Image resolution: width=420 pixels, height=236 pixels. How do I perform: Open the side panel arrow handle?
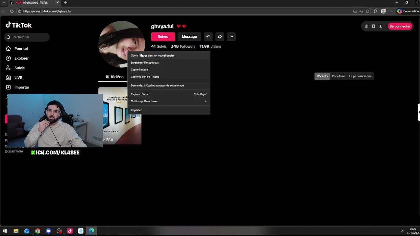point(419,112)
